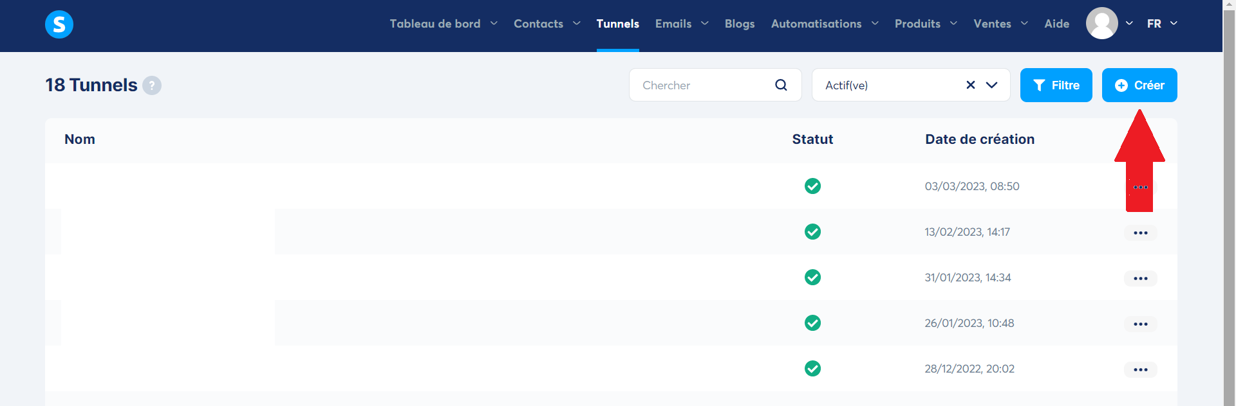Click the date 28/12/2022, 20:02

coord(969,369)
